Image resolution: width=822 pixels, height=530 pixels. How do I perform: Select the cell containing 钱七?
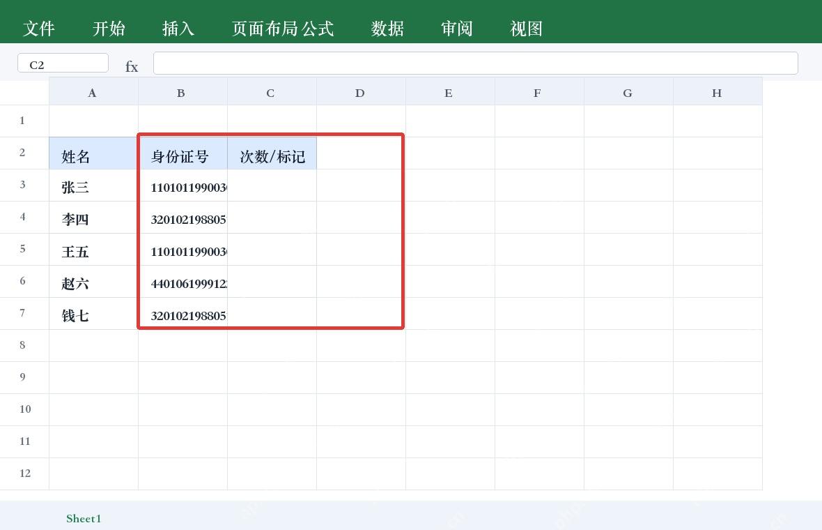pos(93,313)
